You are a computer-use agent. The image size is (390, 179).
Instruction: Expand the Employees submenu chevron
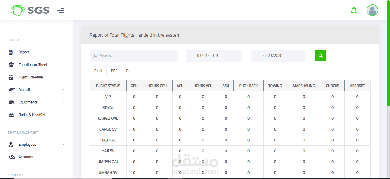pyautogui.click(x=63, y=145)
